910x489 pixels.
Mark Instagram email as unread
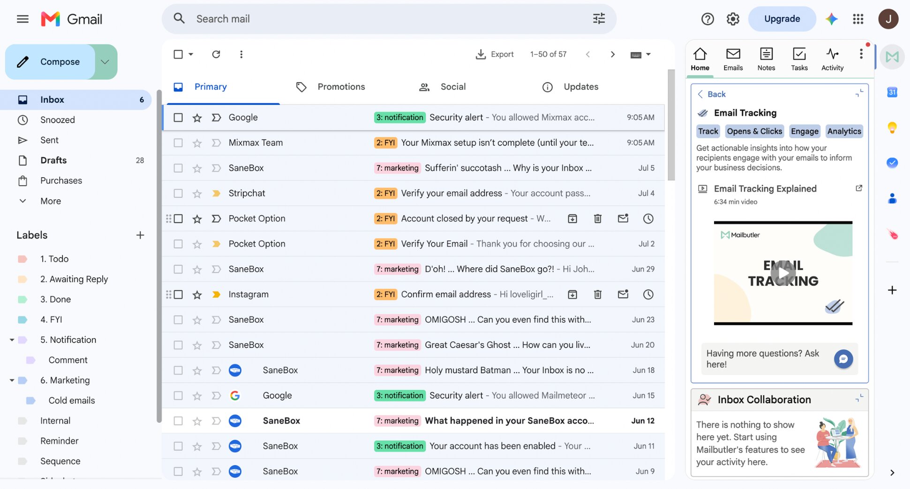[623, 294]
